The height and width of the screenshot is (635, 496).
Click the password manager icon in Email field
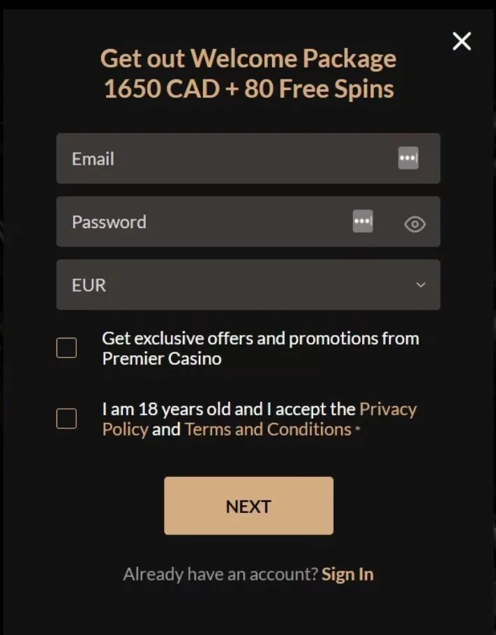tap(408, 158)
